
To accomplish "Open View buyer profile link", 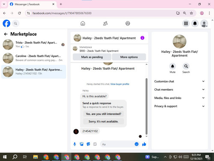I will point(120,84).
